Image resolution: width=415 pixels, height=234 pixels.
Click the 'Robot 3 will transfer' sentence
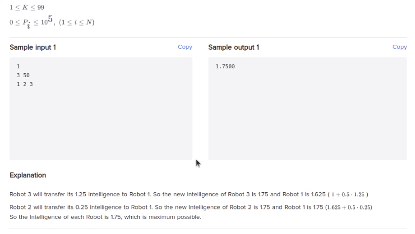[x=189, y=195]
